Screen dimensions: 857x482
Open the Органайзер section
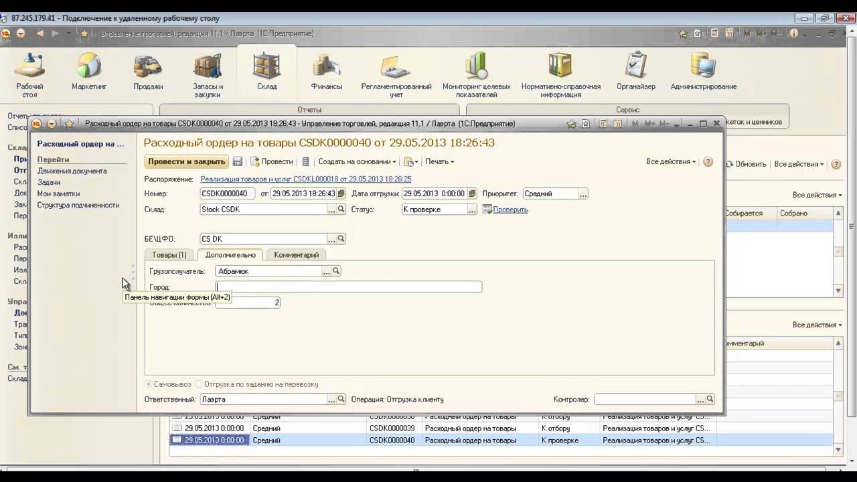click(x=636, y=71)
